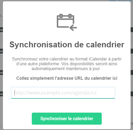Viewport: 133px width, 130px height.
Task: Open the partially hidden Exporter link
Action: pos(124,1)
